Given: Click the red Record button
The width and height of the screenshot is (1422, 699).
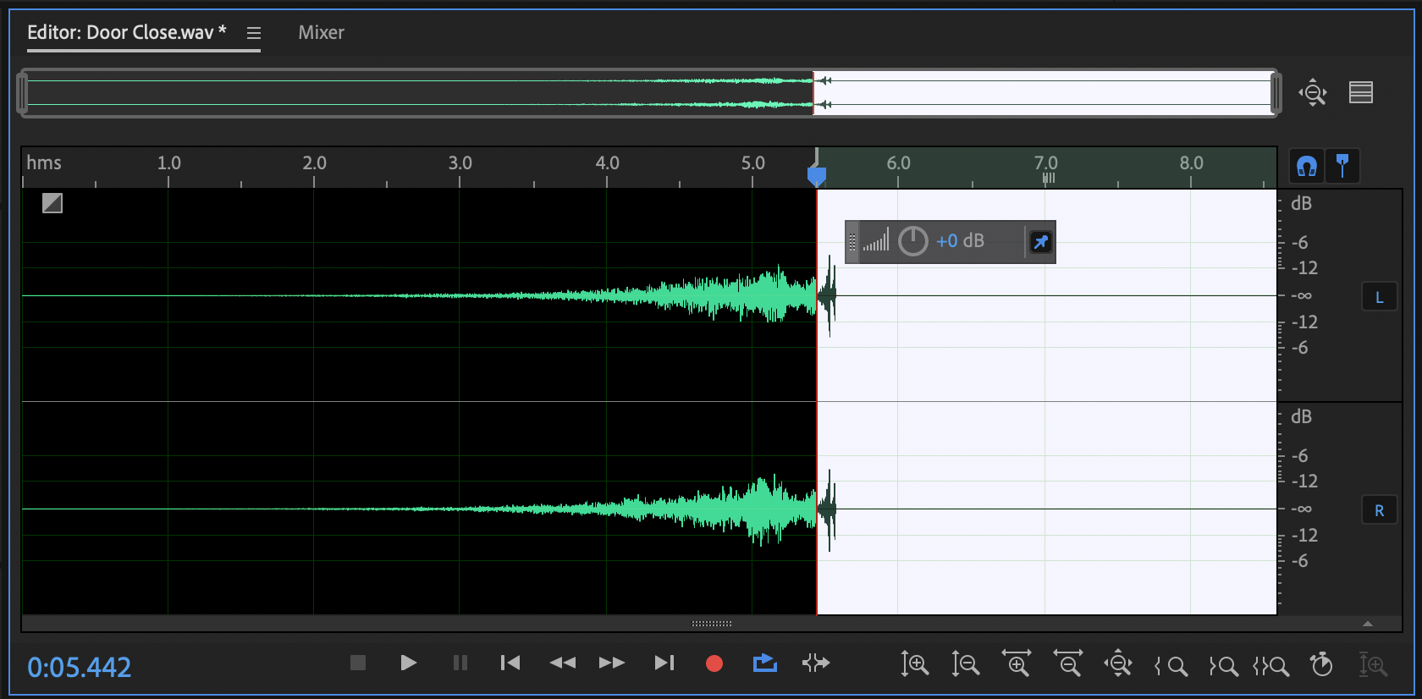Looking at the screenshot, I should click(x=714, y=663).
